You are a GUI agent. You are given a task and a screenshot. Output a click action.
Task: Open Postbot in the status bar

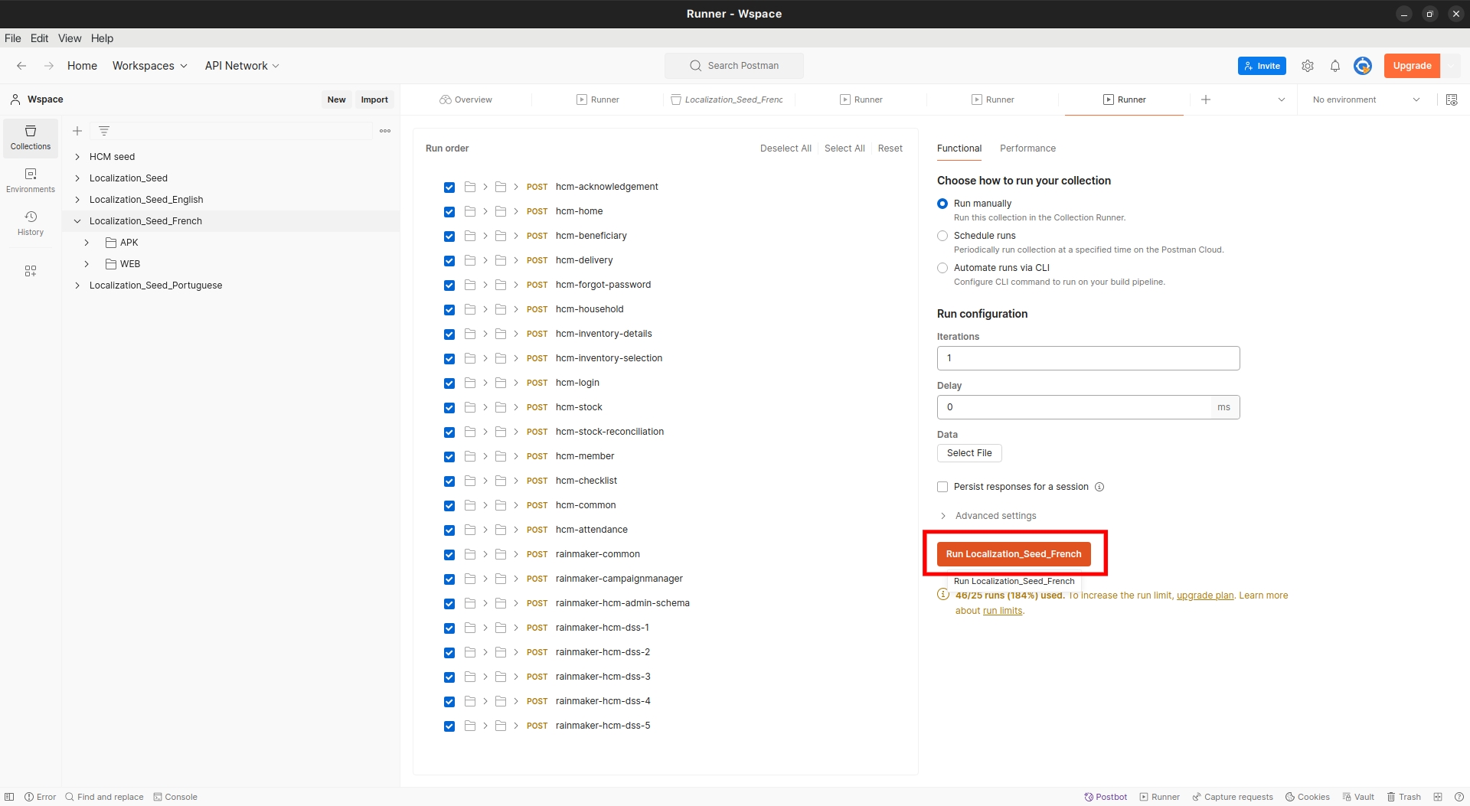pyautogui.click(x=1106, y=797)
